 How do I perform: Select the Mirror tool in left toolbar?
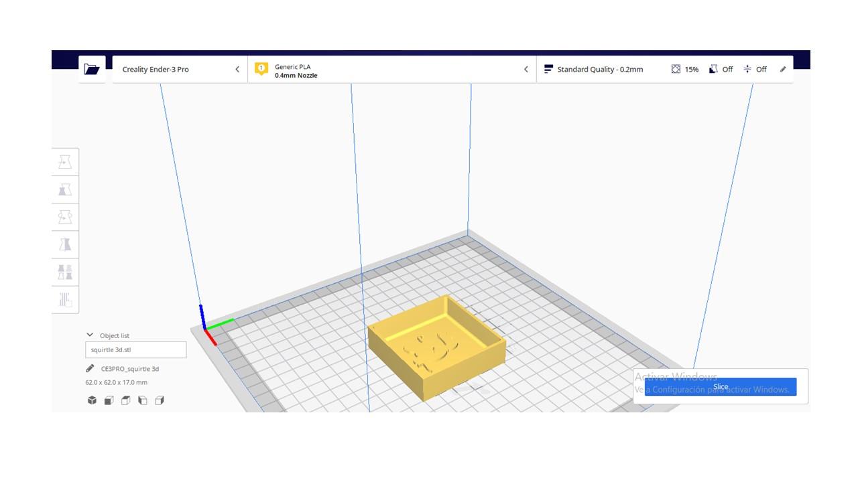(x=65, y=244)
